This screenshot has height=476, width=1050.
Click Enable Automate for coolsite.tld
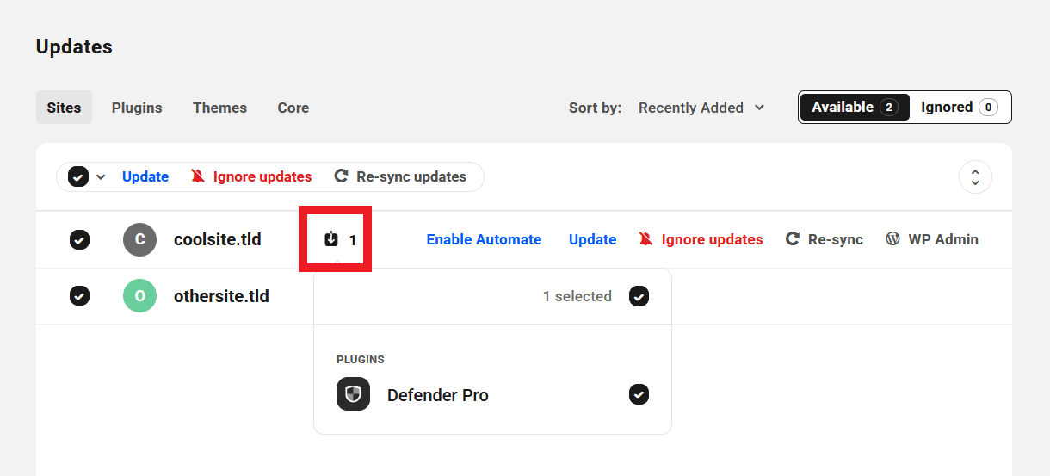484,239
